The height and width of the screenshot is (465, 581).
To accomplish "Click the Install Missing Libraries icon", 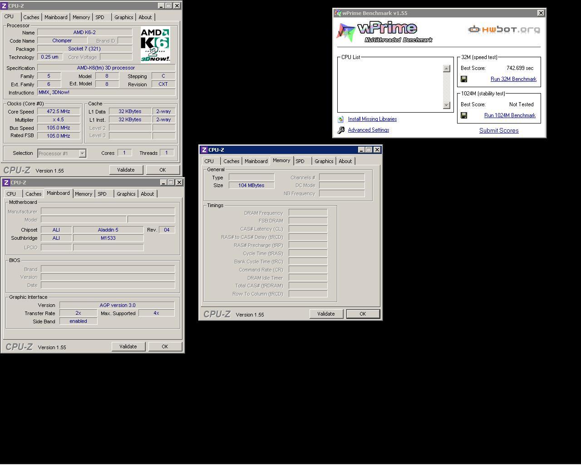I will 341,119.
